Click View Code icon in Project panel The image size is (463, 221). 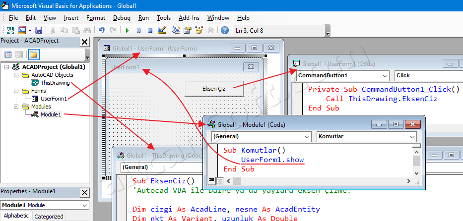[8, 55]
